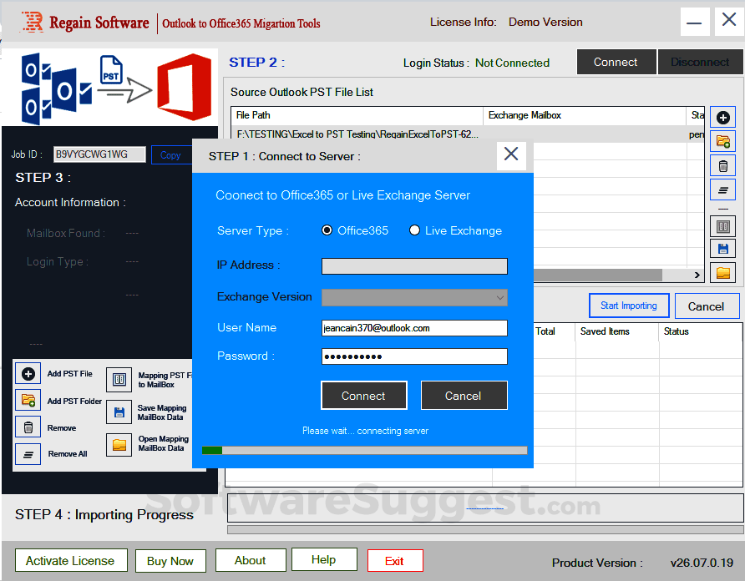This screenshot has height=581, width=745.
Task: Select the Live Exchange radio button
Action: tap(414, 230)
